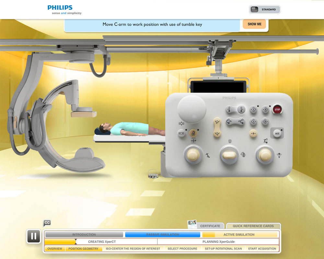Toggle the STANDARD mode switch
Image resolution: width=324 pixels, height=259 pixels.
pyautogui.click(x=265, y=9)
